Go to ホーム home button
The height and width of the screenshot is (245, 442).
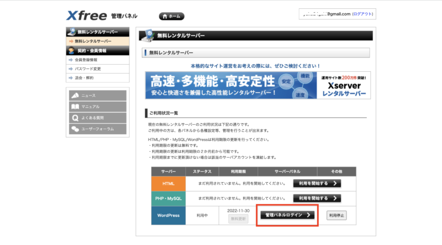pyautogui.click(x=171, y=17)
